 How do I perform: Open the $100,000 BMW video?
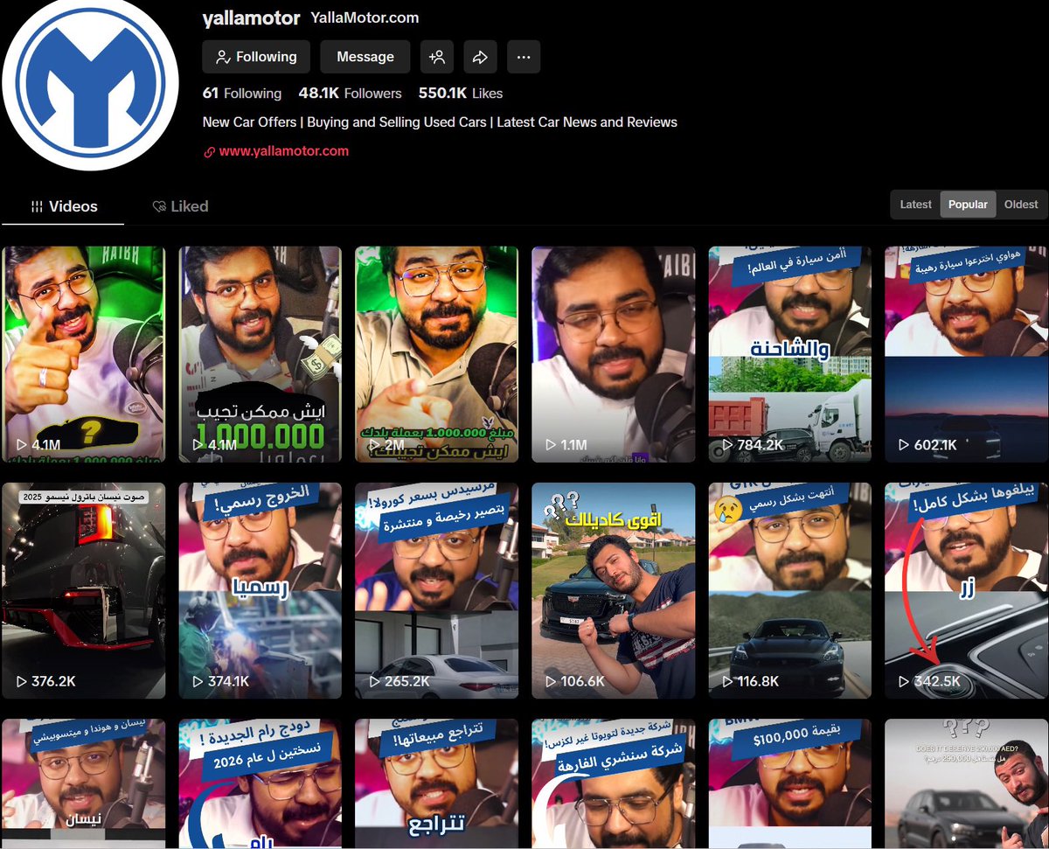[789, 783]
